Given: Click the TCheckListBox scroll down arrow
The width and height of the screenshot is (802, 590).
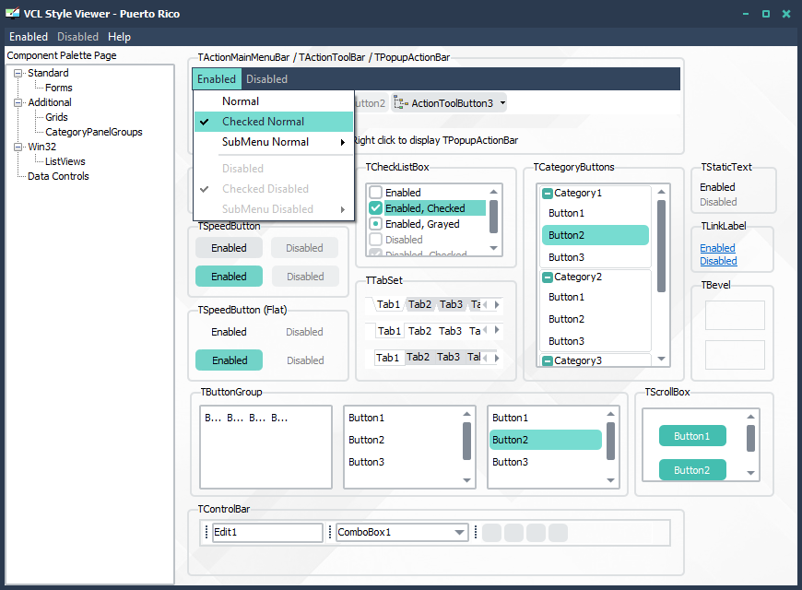Looking at the screenshot, I should coord(493,248).
